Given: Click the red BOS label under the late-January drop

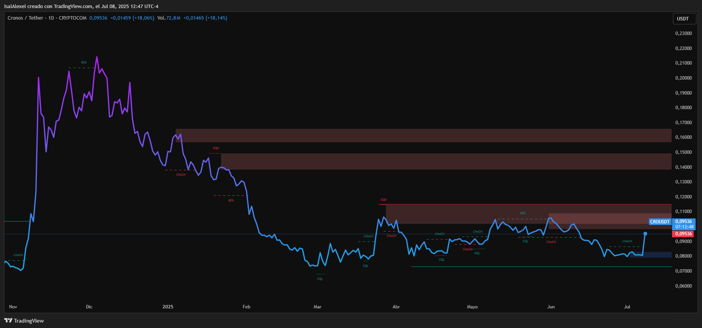Looking at the screenshot, I should pyautogui.click(x=231, y=201).
